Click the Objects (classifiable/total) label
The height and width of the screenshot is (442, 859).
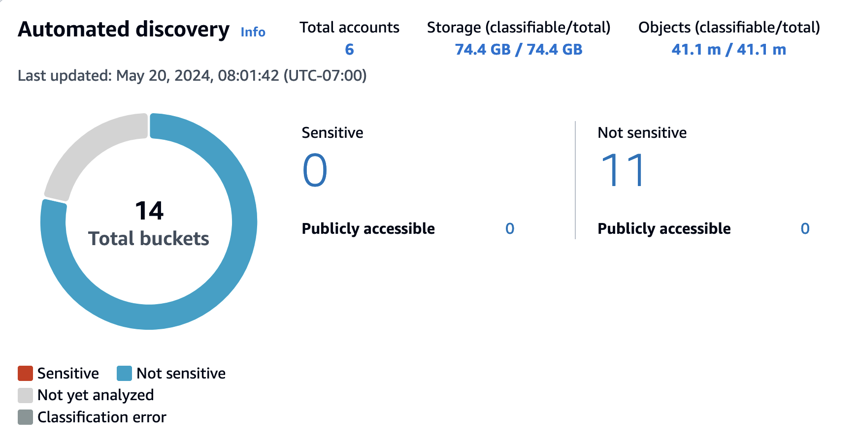(729, 28)
